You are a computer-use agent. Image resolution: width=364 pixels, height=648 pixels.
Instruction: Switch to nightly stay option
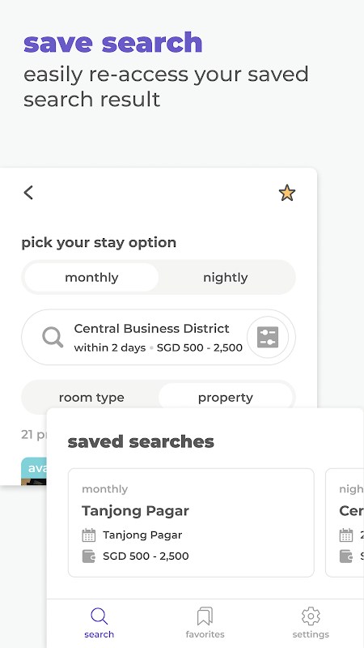click(x=226, y=277)
